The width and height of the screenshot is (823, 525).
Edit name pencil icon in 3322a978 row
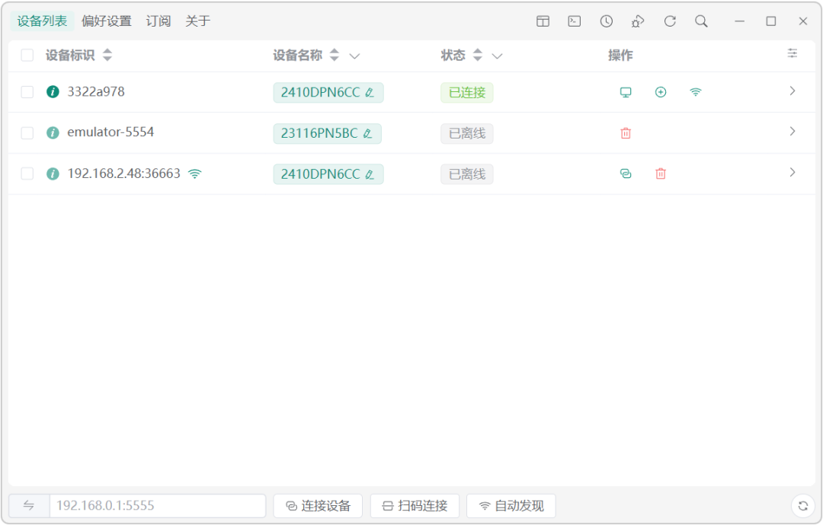pos(370,93)
